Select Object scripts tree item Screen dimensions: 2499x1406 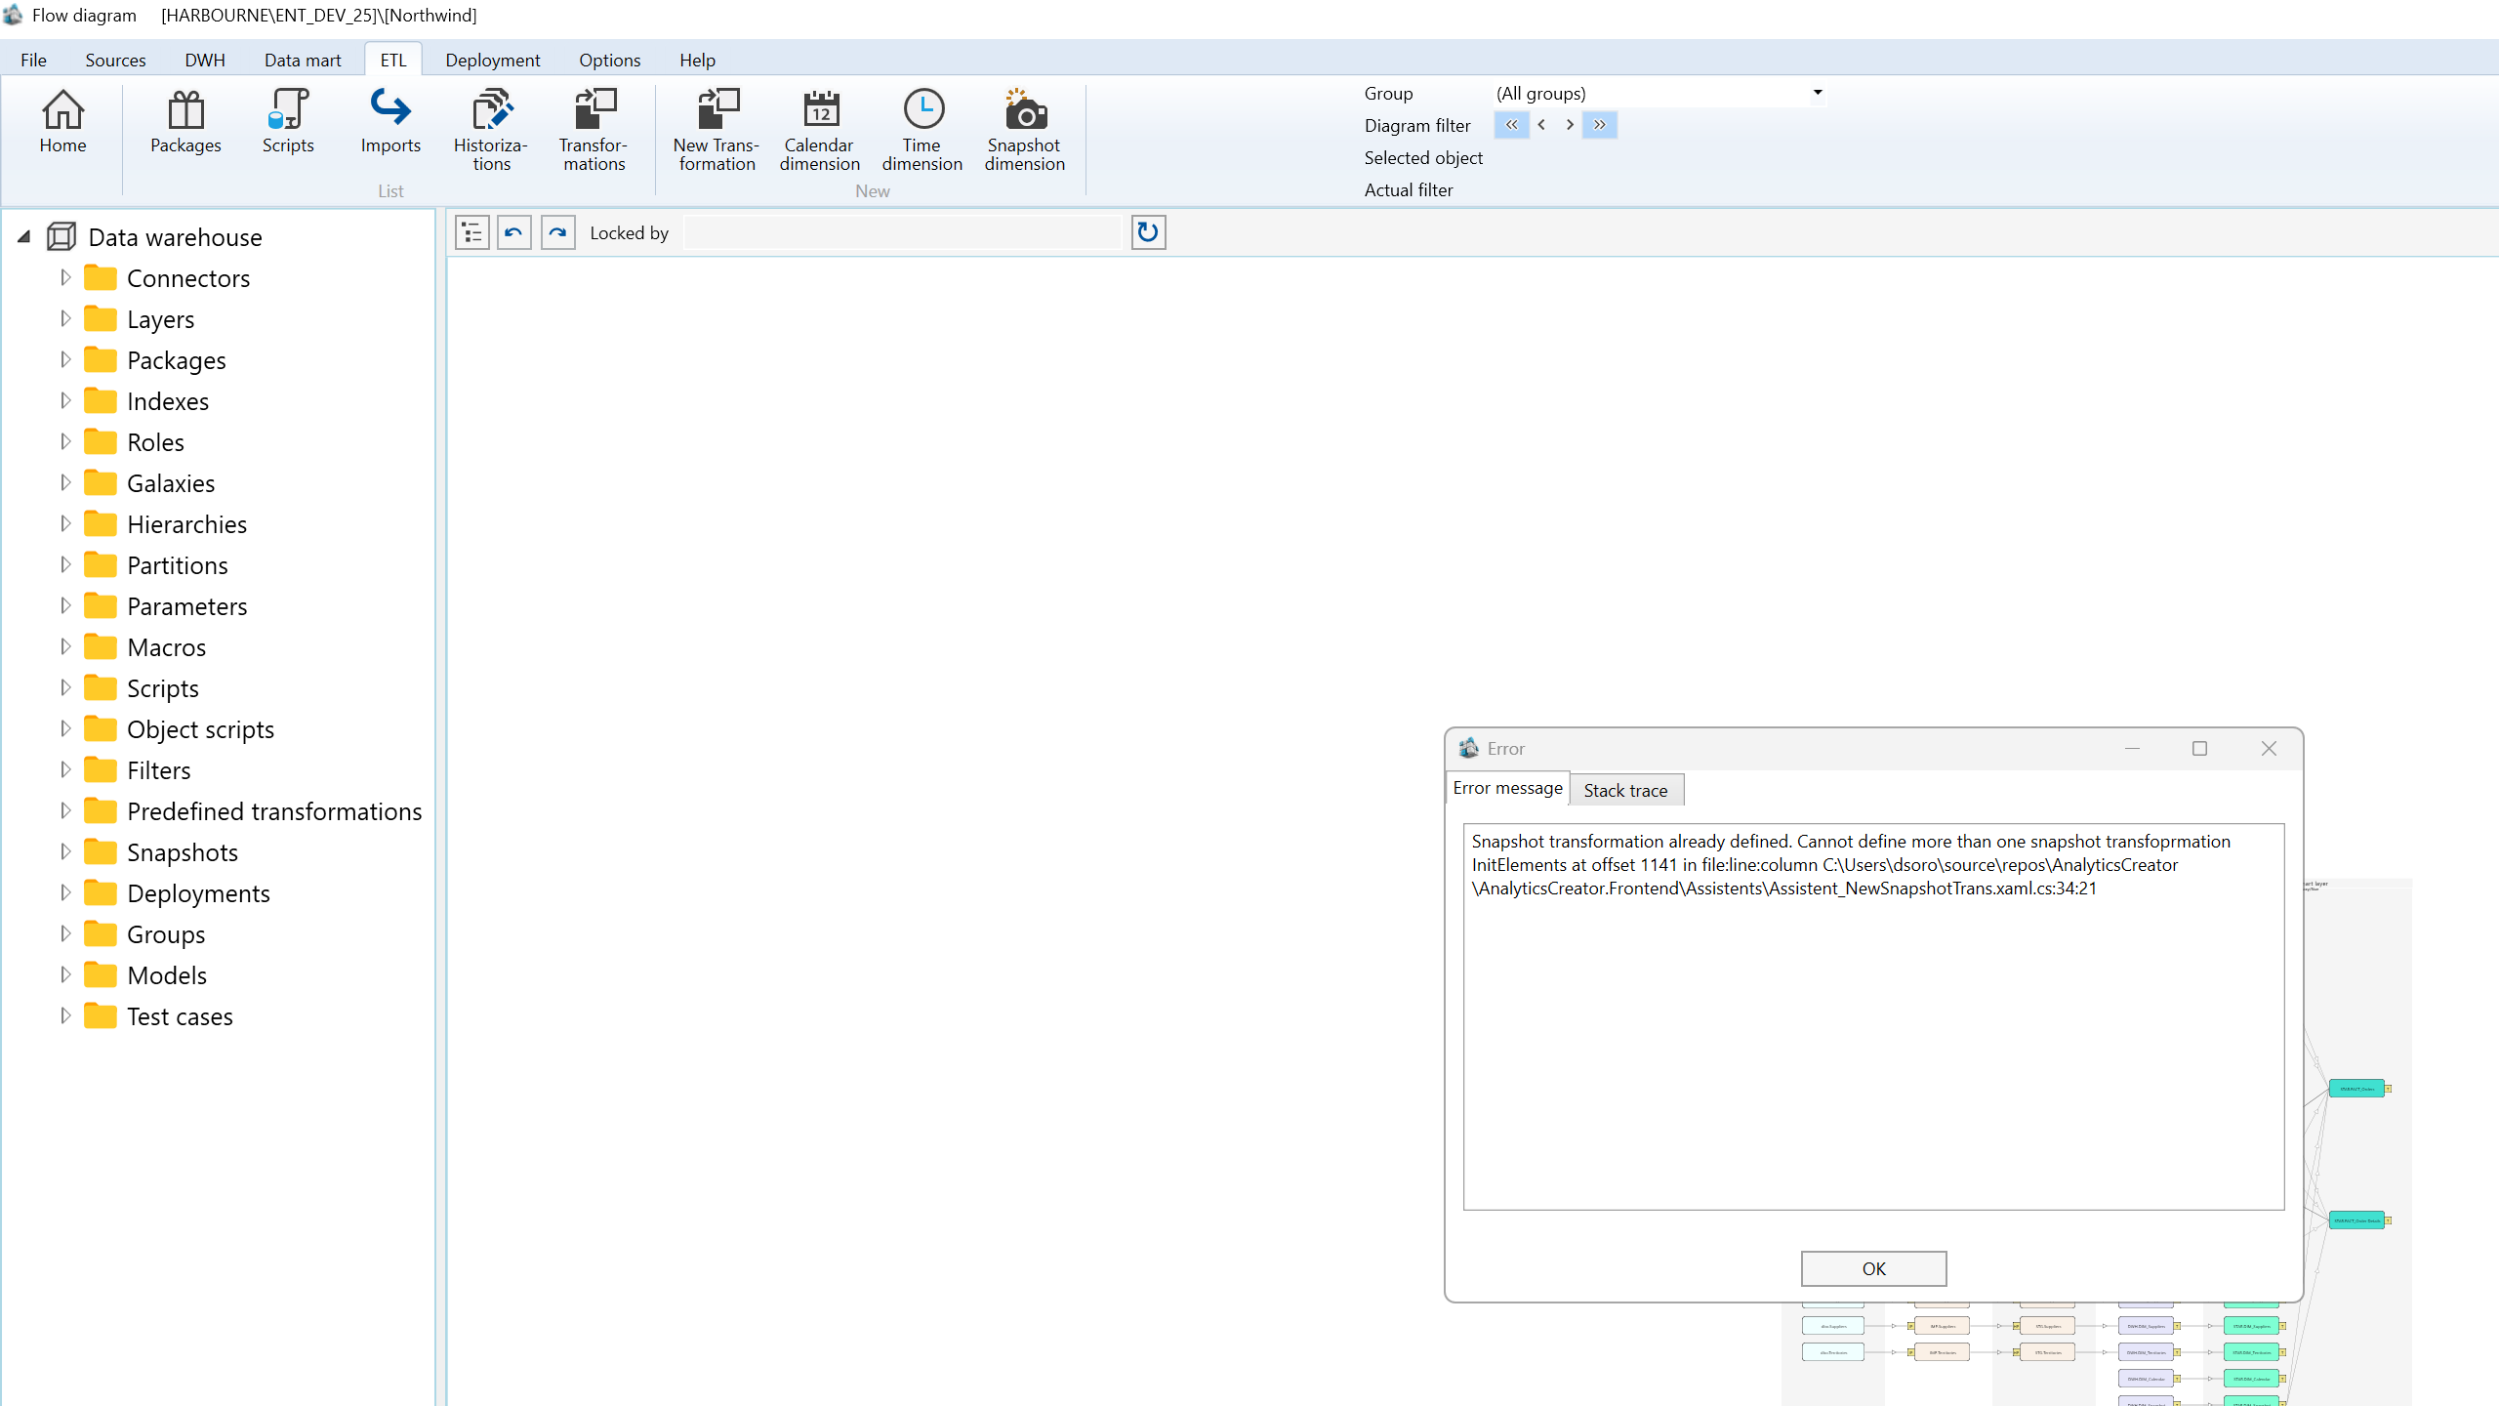click(200, 729)
